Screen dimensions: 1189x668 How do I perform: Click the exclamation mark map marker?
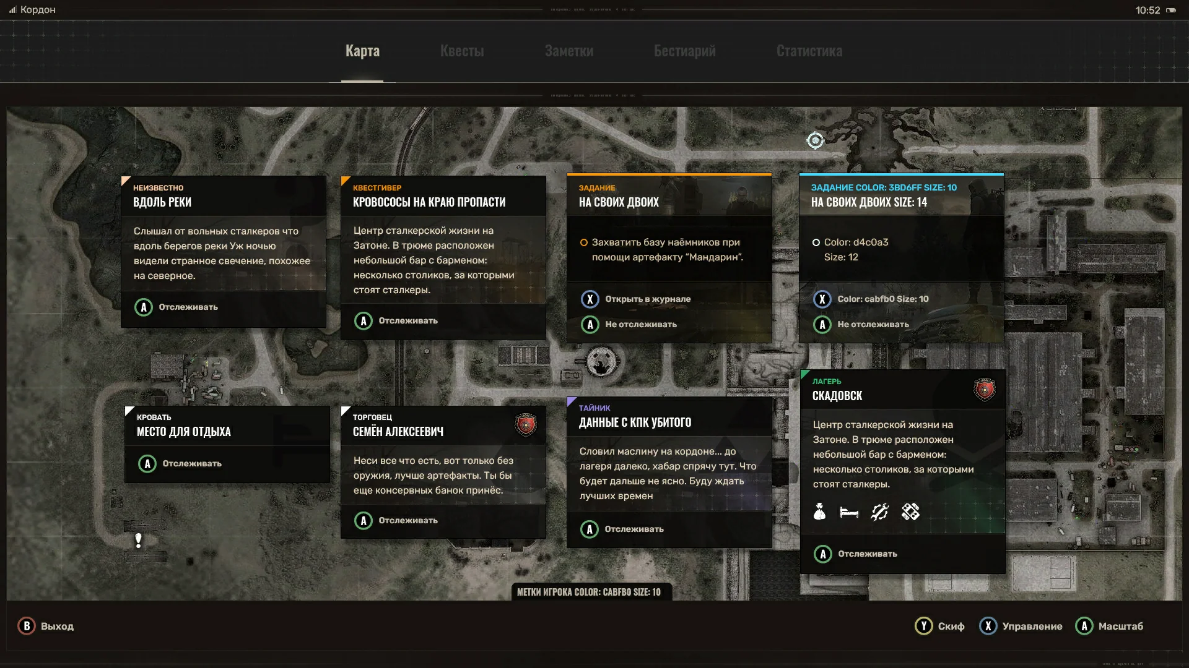click(138, 541)
